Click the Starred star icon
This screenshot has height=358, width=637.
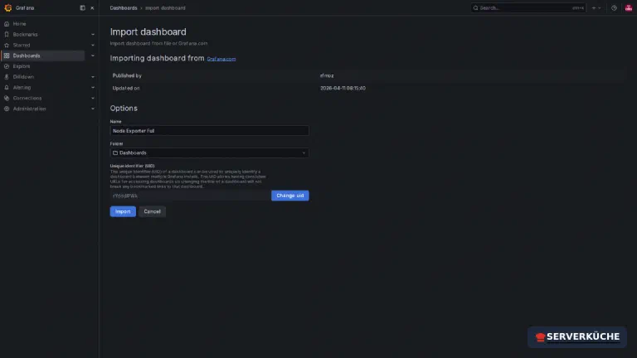(x=7, y=45)
